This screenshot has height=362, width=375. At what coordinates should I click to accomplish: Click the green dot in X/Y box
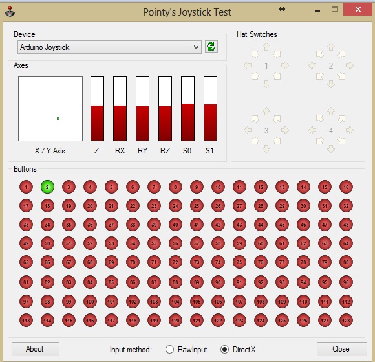[x=58, y=119]
